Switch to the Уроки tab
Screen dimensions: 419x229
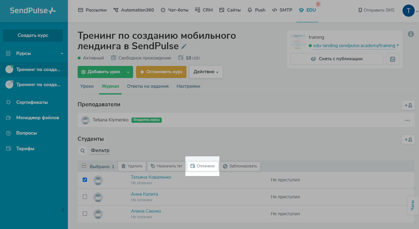(87, 86)
